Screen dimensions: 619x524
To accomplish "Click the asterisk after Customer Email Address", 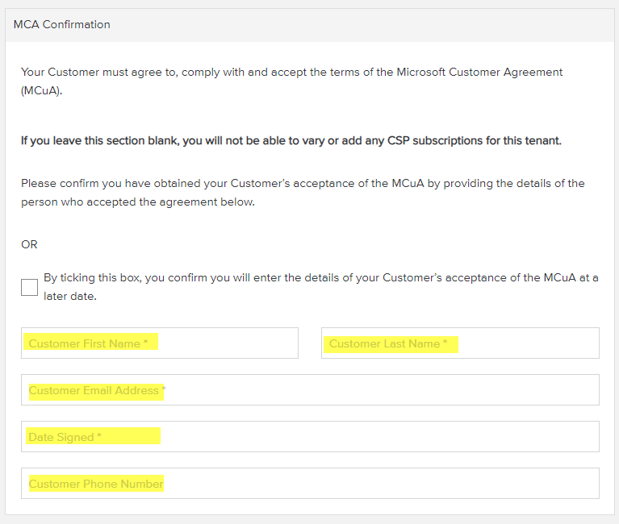I will [164, 389].
